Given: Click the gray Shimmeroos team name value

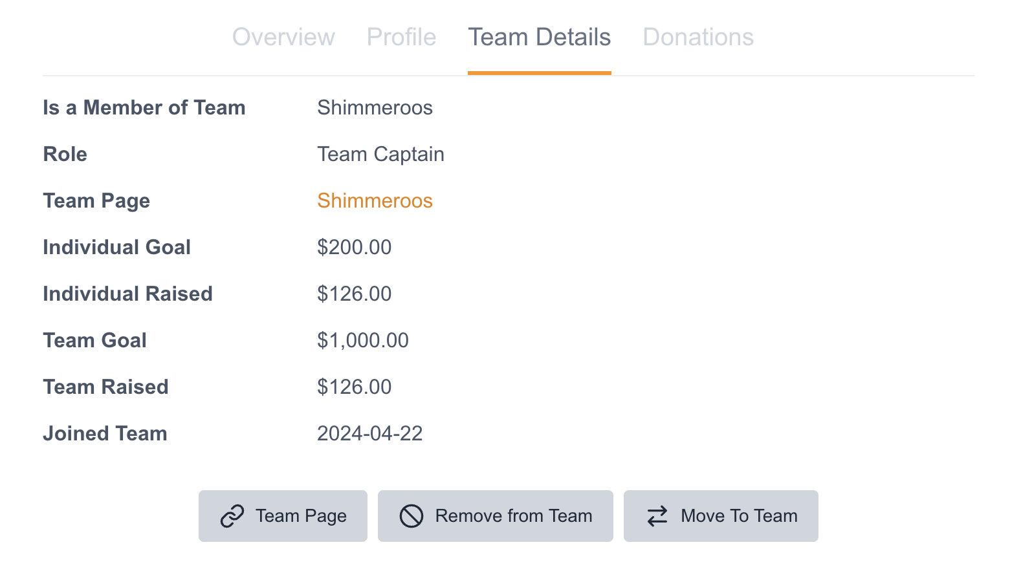Looking at the screenshot, I should pyautogui.click(x=375, y=108).
